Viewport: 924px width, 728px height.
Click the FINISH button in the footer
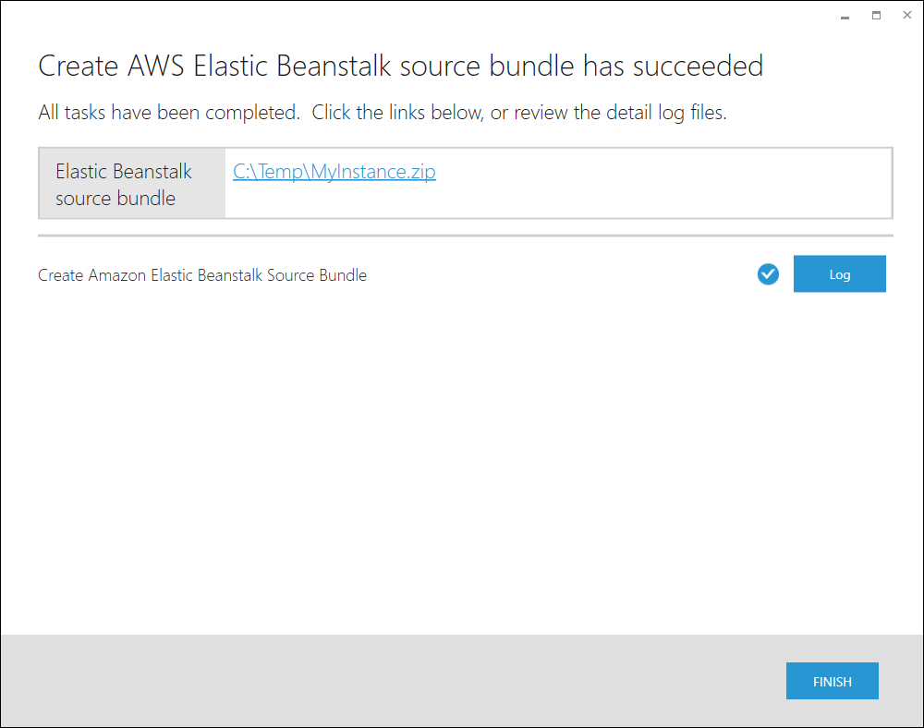pos(832,681)
